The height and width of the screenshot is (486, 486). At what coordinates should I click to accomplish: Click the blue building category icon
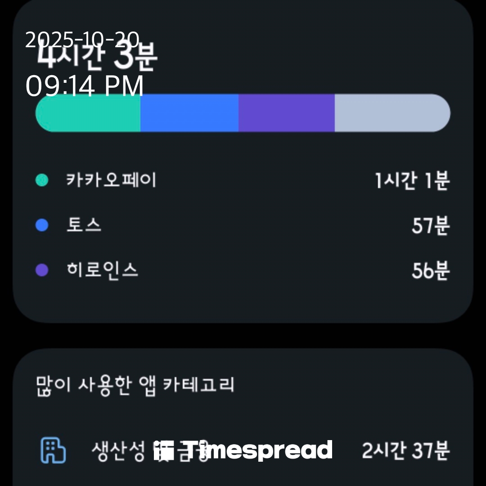(x=53, y=451)
